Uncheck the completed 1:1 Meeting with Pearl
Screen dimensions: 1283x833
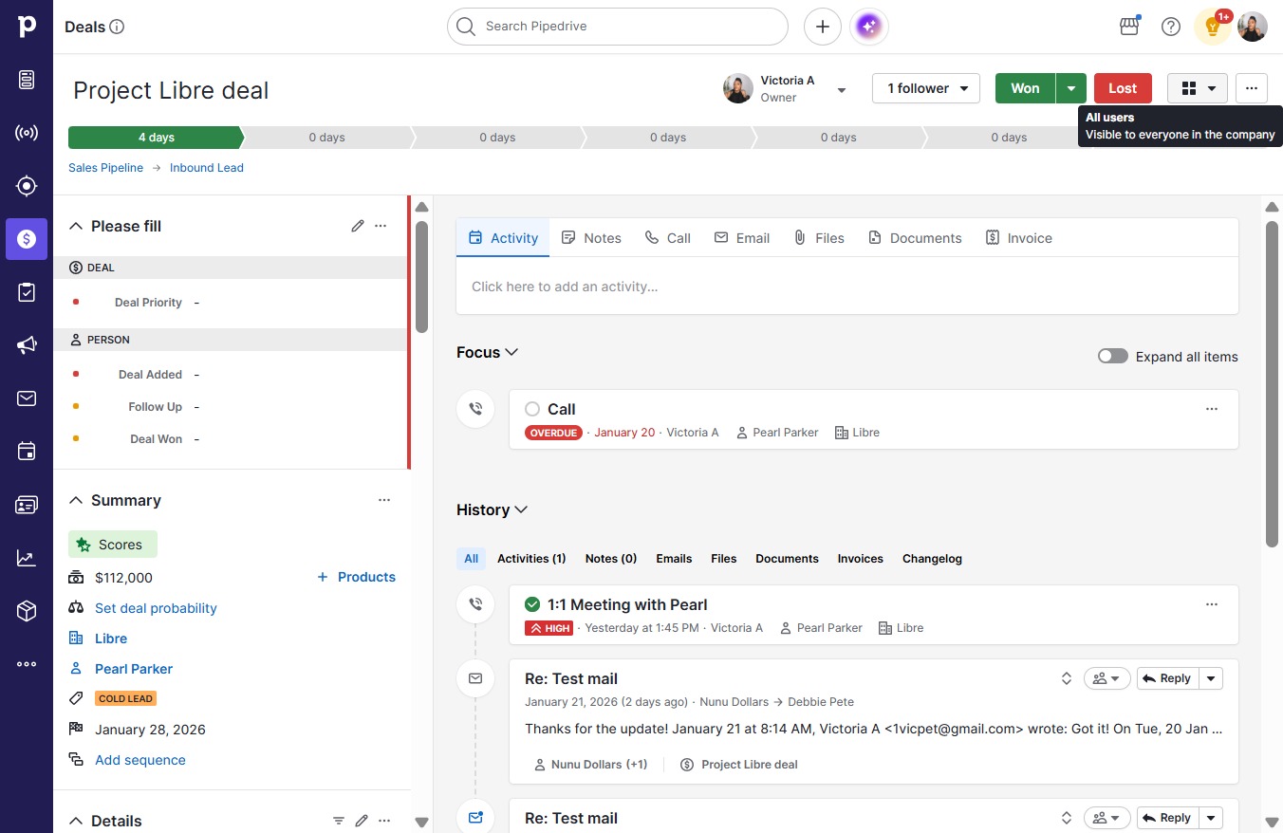point(532,604)
